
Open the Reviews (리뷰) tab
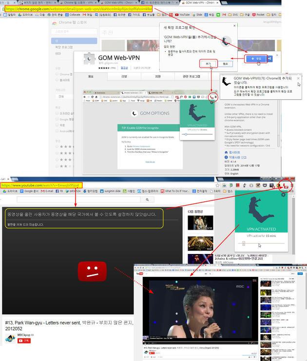pyautogui.click(x=124, y=76)
